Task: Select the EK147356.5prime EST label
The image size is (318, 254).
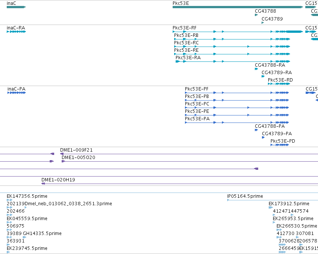Action: pyautogui.click(x=27, y=196)
